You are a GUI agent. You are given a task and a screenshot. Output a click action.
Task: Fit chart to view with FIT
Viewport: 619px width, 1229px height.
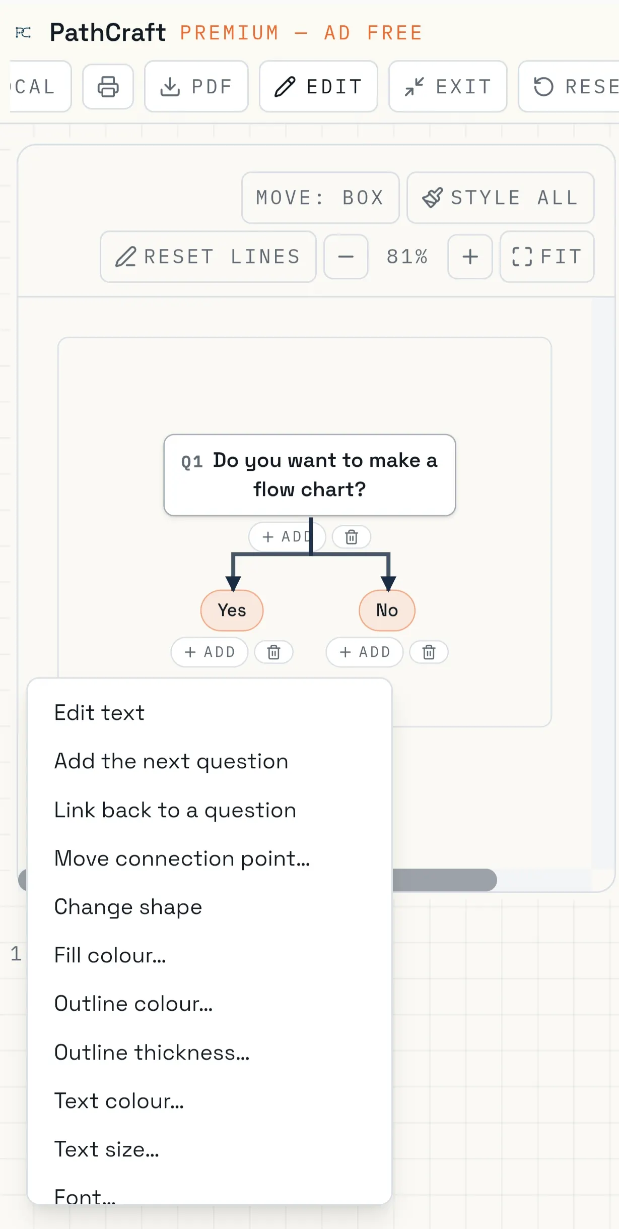click(x=547, y=257)
